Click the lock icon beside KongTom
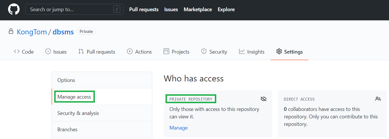 point(11,31)
